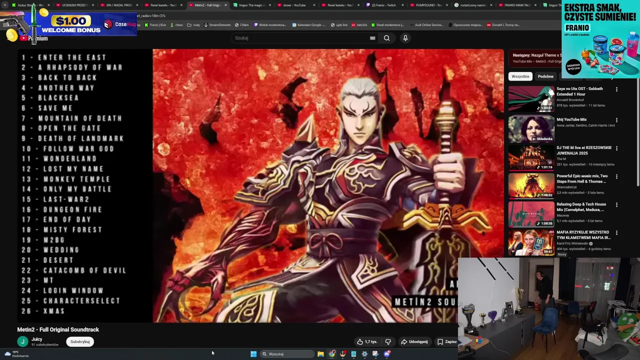Screen dimensions: 640x360
Task: Open Chrome from the taskbar
Action: tap(332, 354)
